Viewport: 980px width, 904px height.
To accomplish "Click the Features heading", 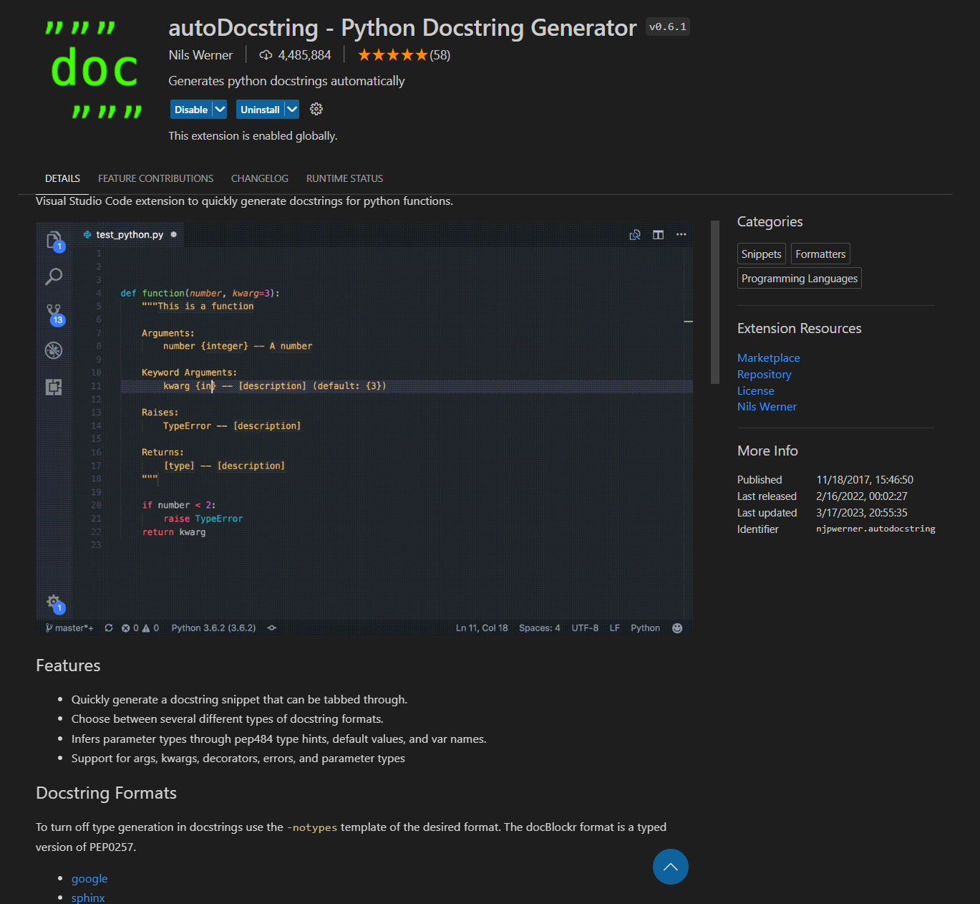I will pos(68,665).
